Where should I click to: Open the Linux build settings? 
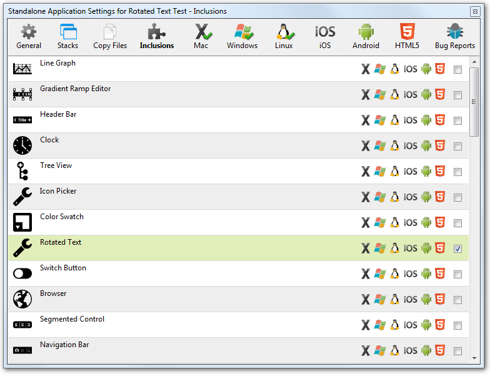(284, 36)
